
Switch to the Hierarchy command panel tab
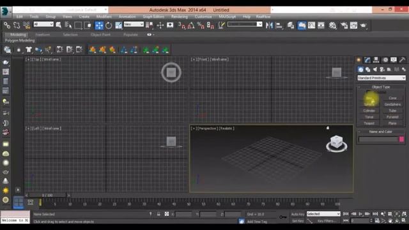tap(376, 60)
